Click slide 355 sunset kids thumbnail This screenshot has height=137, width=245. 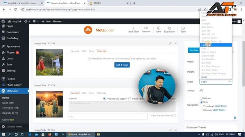pos(49,104)
